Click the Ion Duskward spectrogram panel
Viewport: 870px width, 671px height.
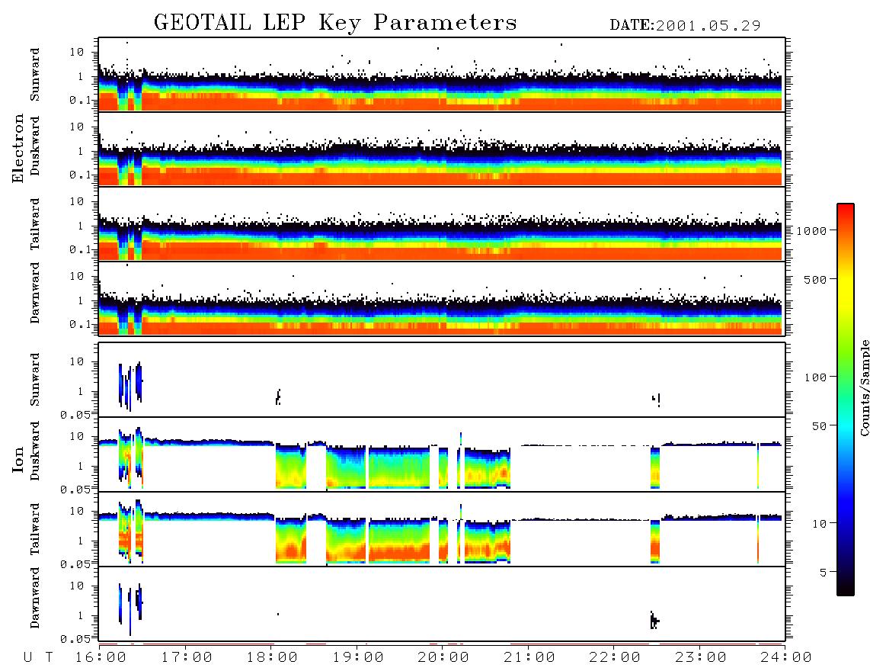(442, 454)
